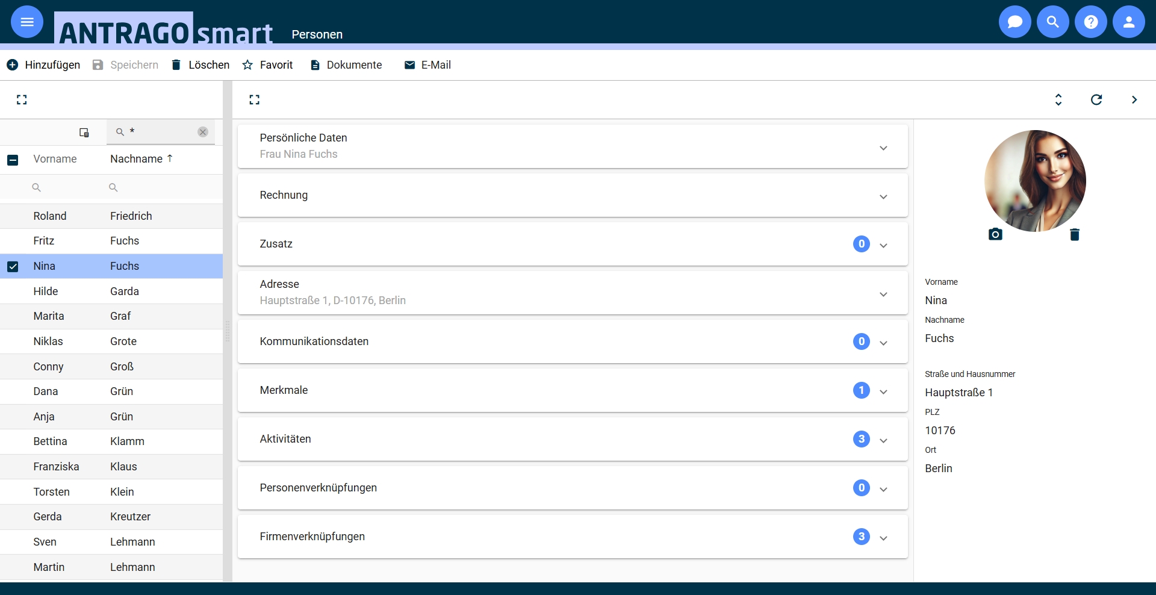This screenshot has height=595, width=1156.
Task: Open Dokumente from the toolbar
Action: [346, 65]
